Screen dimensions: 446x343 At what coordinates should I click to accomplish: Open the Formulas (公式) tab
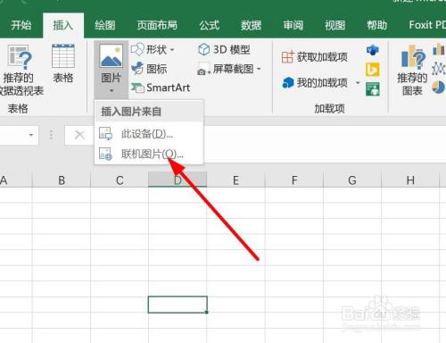210,25
